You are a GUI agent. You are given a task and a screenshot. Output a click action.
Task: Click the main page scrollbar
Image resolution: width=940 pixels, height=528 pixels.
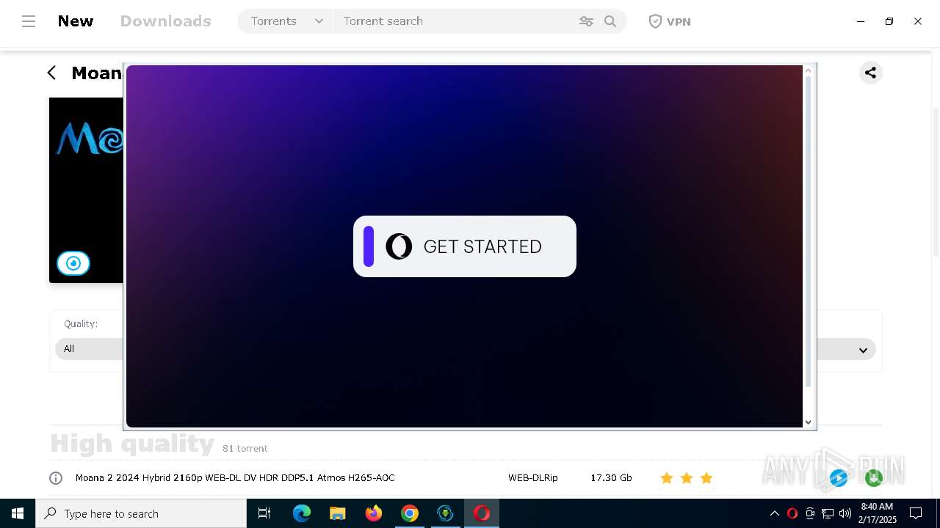(x=936, y=182)
